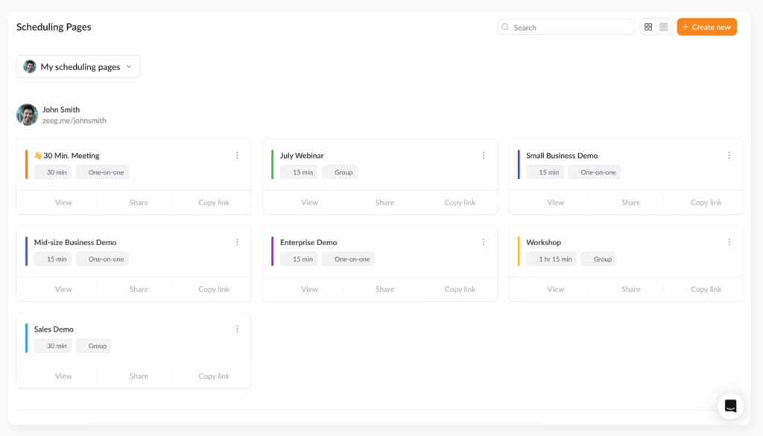Open options menu for 30 Min. Meeting
This screenshot has height=436, width=763.
[237, 155]
